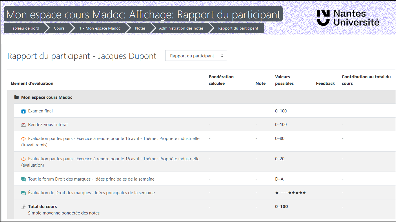Select the workshop icon on the travail remis row
This screenshot has height=222, width=396.
click(x=23, y=139)
